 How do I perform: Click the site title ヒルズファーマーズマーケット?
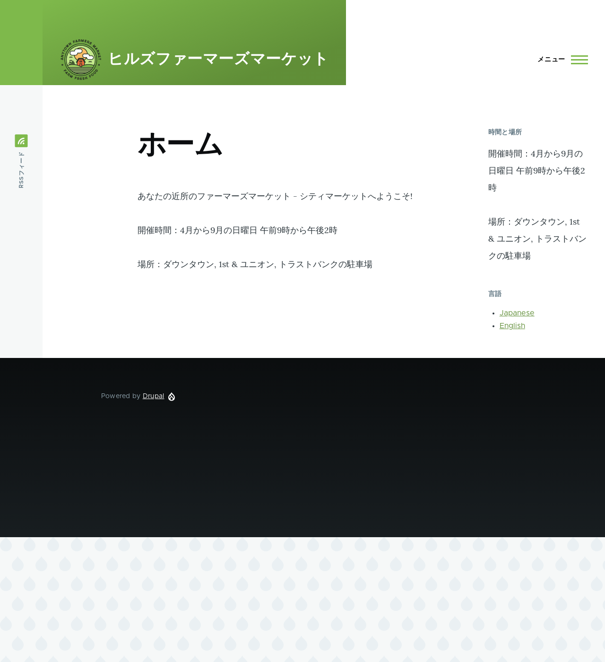click(217, 60)
